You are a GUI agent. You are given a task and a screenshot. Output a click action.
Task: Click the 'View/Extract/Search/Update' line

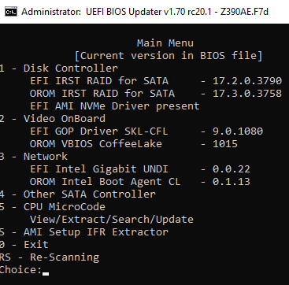point(112,220)
